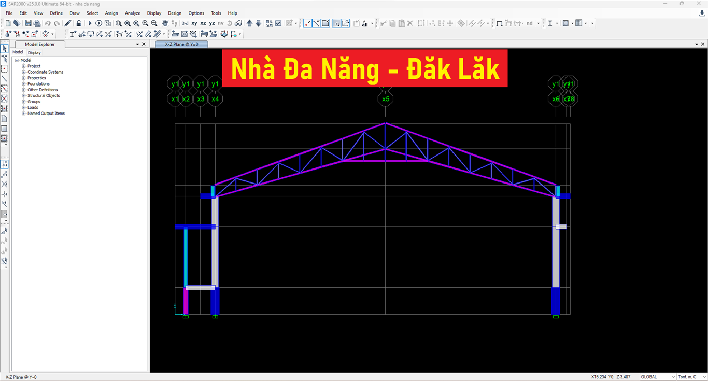The height and width of the screenshot is (381, 708).
Task: Expand the Loads tree node
Action: pyautogui.click(x=23, y=107)
